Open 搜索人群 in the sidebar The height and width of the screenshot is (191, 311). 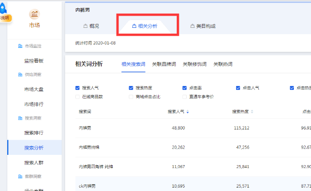34,163
